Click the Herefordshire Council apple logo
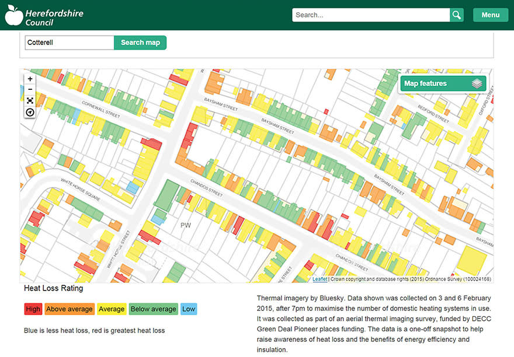Screen dimensions: 514x357 click(13, 15)
